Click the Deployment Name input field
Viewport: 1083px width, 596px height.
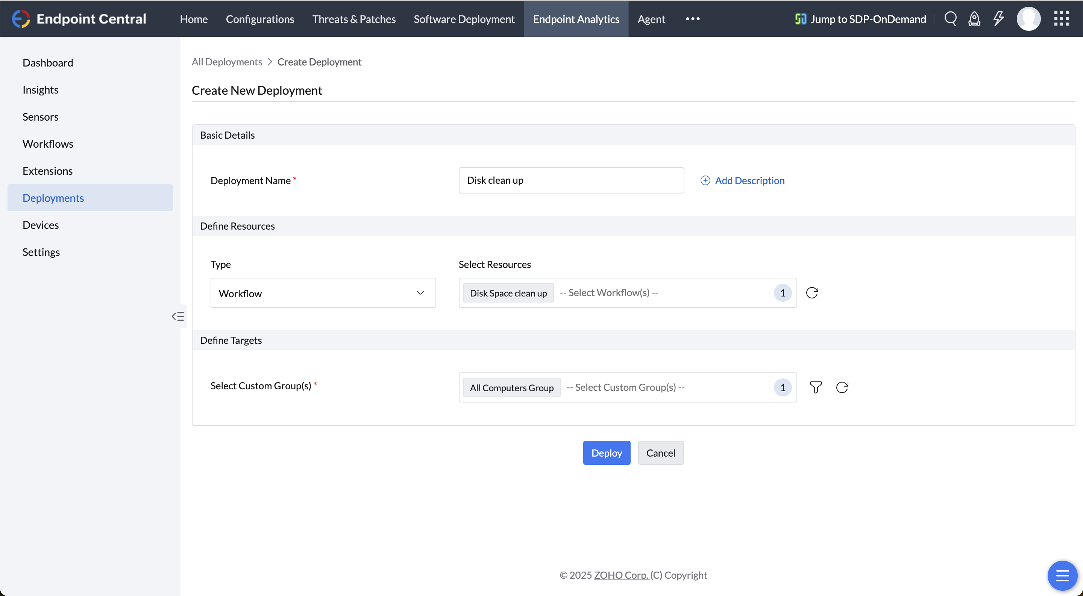(x=571, y=180)
